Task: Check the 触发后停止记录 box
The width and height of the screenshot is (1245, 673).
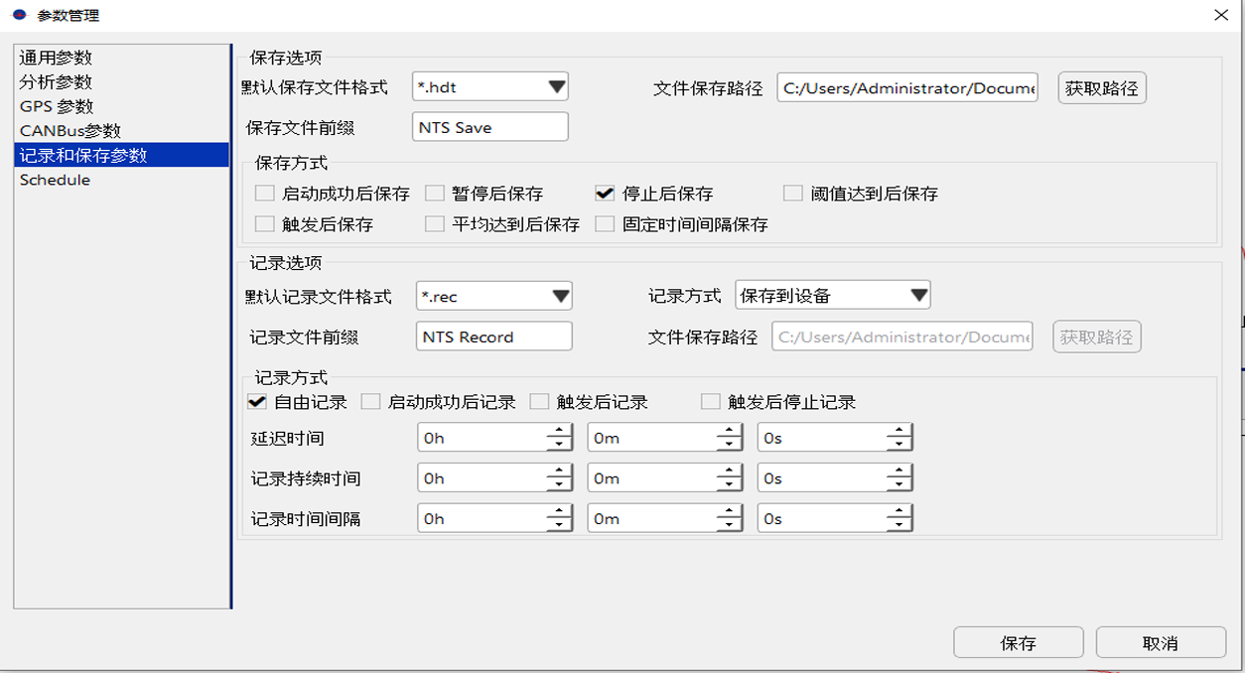Action: (x=710, y=402)
